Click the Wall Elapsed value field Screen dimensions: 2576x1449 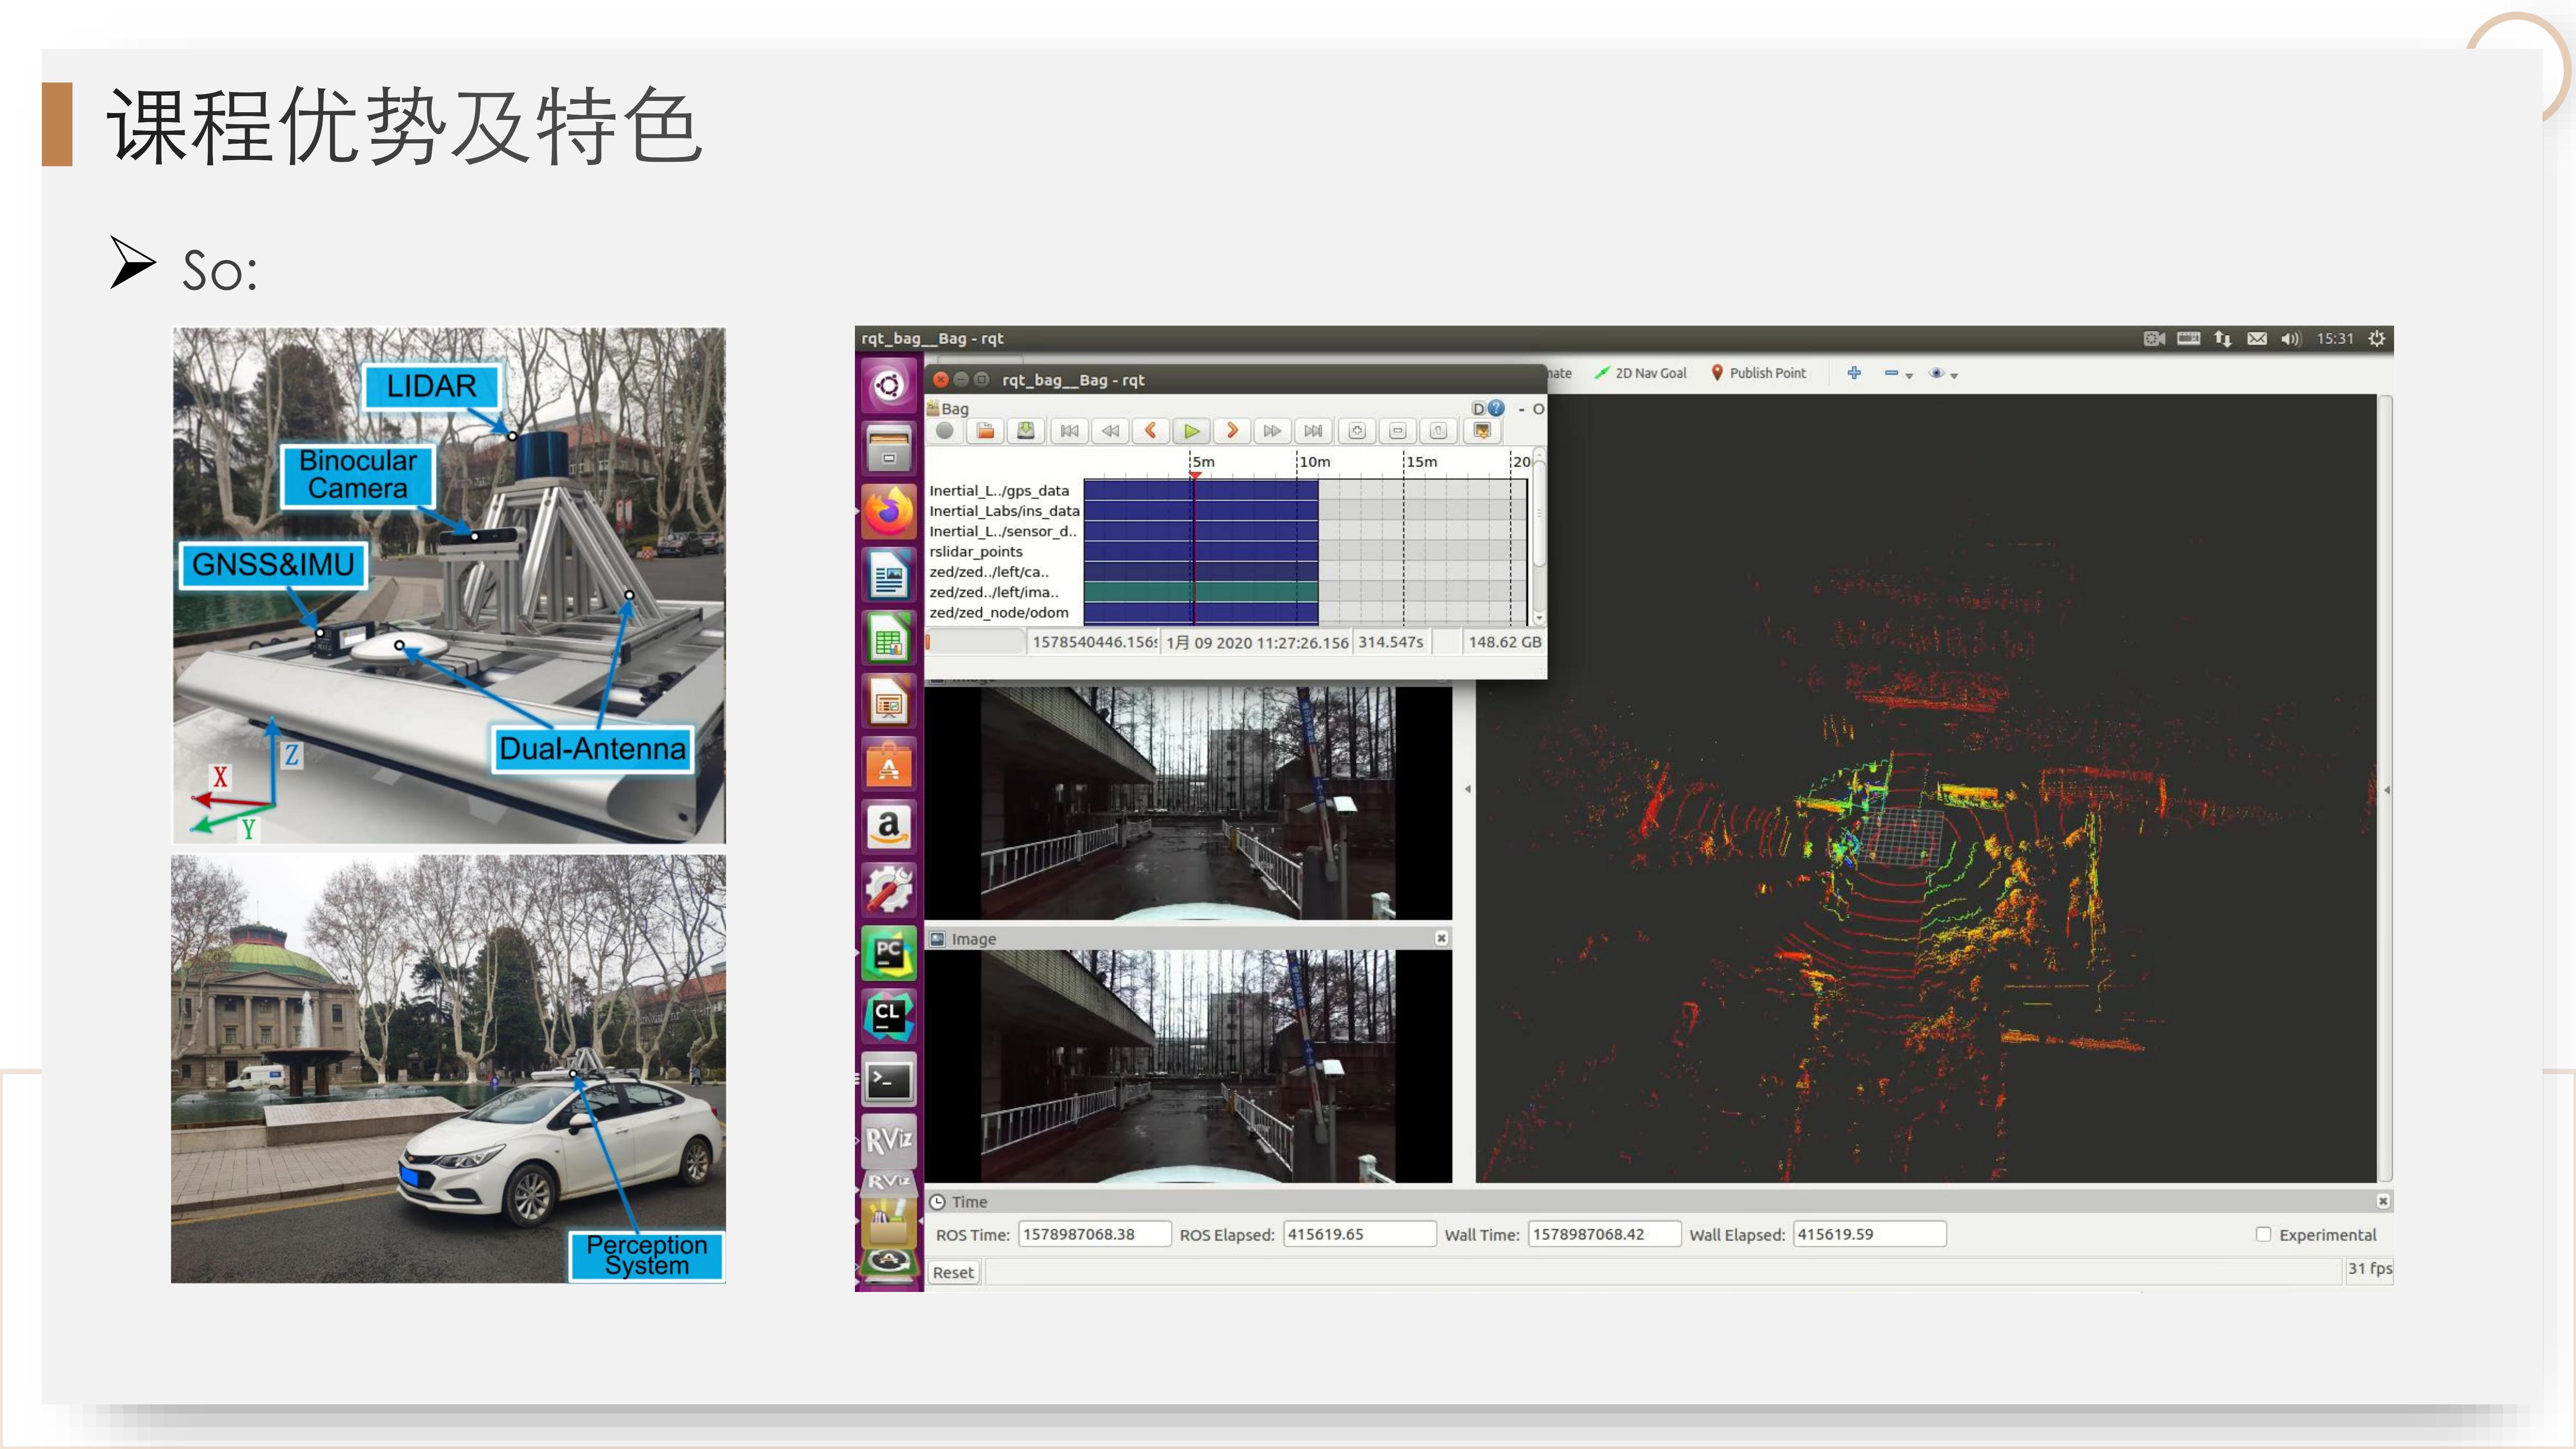point(1870,1234)
